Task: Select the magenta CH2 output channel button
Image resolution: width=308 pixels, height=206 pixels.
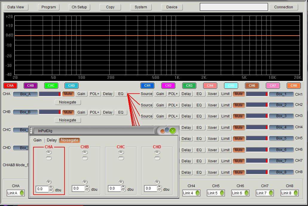Action: point(168,86)
